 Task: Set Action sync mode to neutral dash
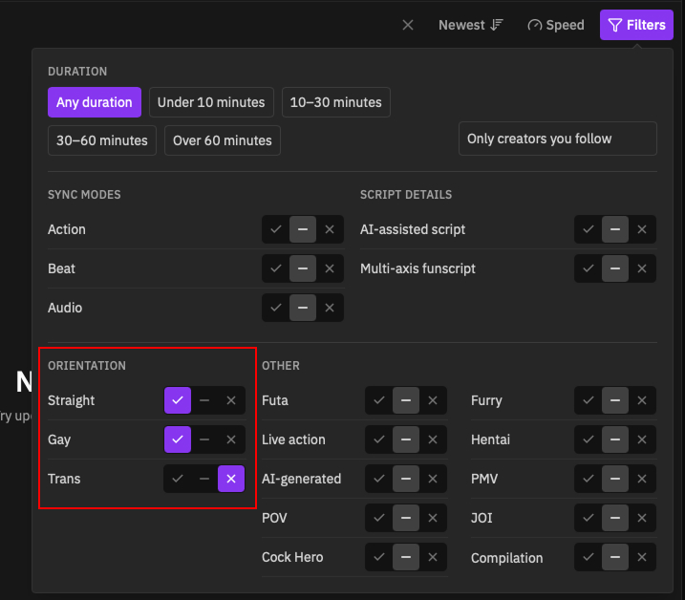tap(303, 229)
